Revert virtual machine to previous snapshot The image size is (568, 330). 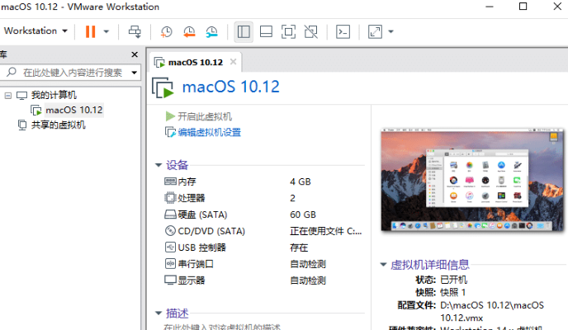tap(189, 31)
